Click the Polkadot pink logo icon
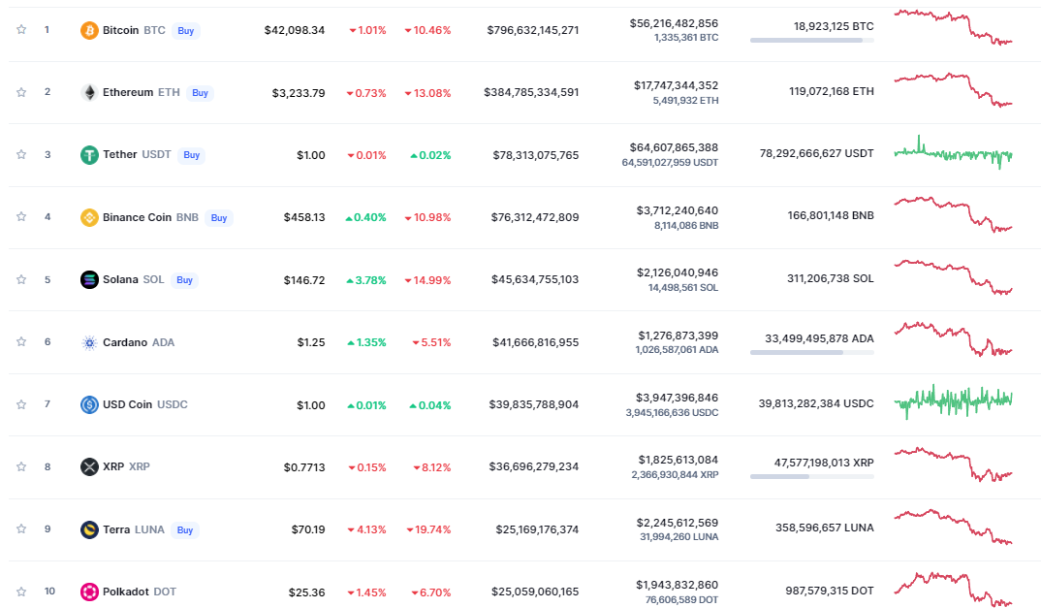Viewport: 1041px width, 608px height. pos(89,592)
